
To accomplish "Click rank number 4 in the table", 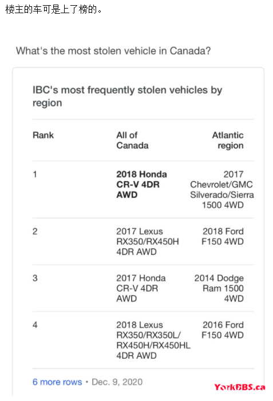I will [35, 325].
